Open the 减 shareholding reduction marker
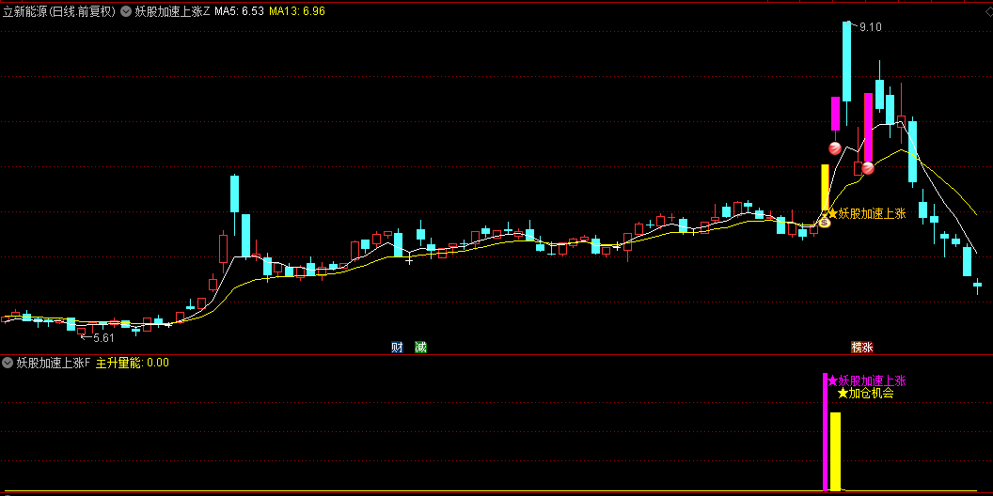Viewport: 993px width, 496px height. (x=420, y=347)
